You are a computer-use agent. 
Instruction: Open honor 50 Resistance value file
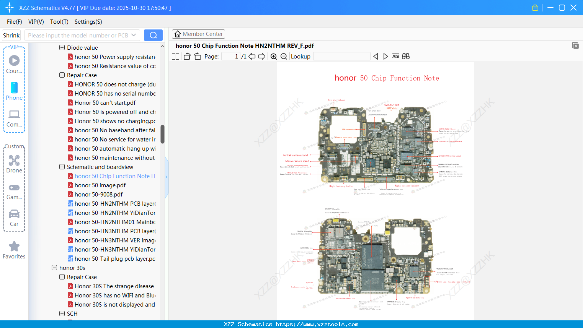click(x=111, y=66)
